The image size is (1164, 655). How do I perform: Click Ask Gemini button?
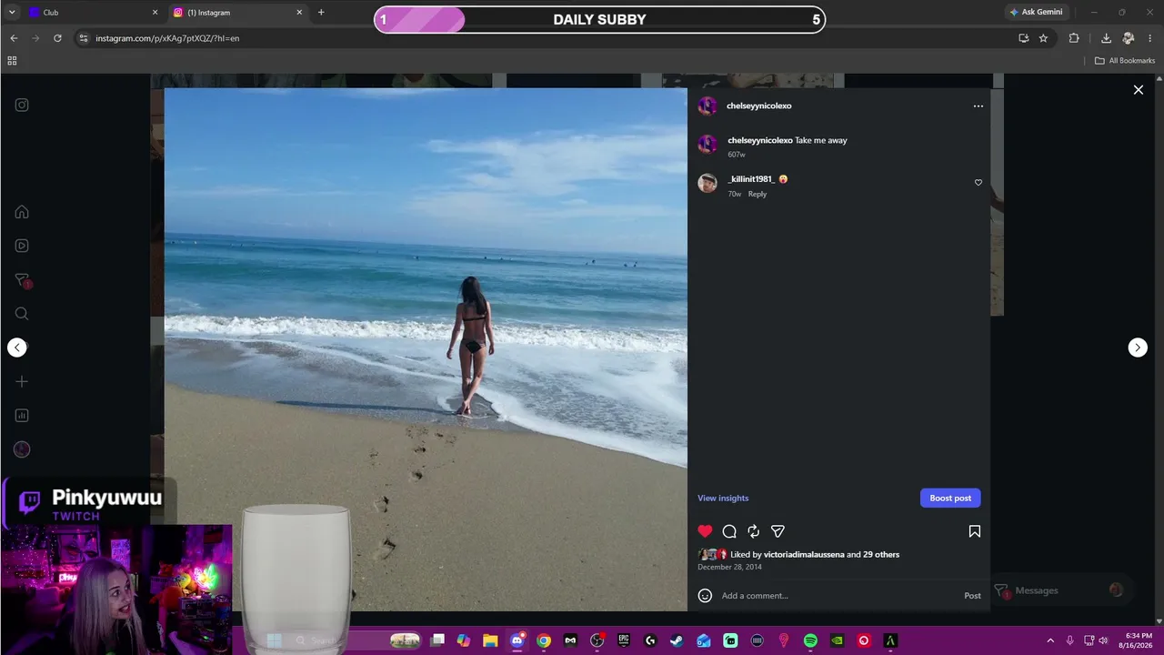coord(1036,13)
